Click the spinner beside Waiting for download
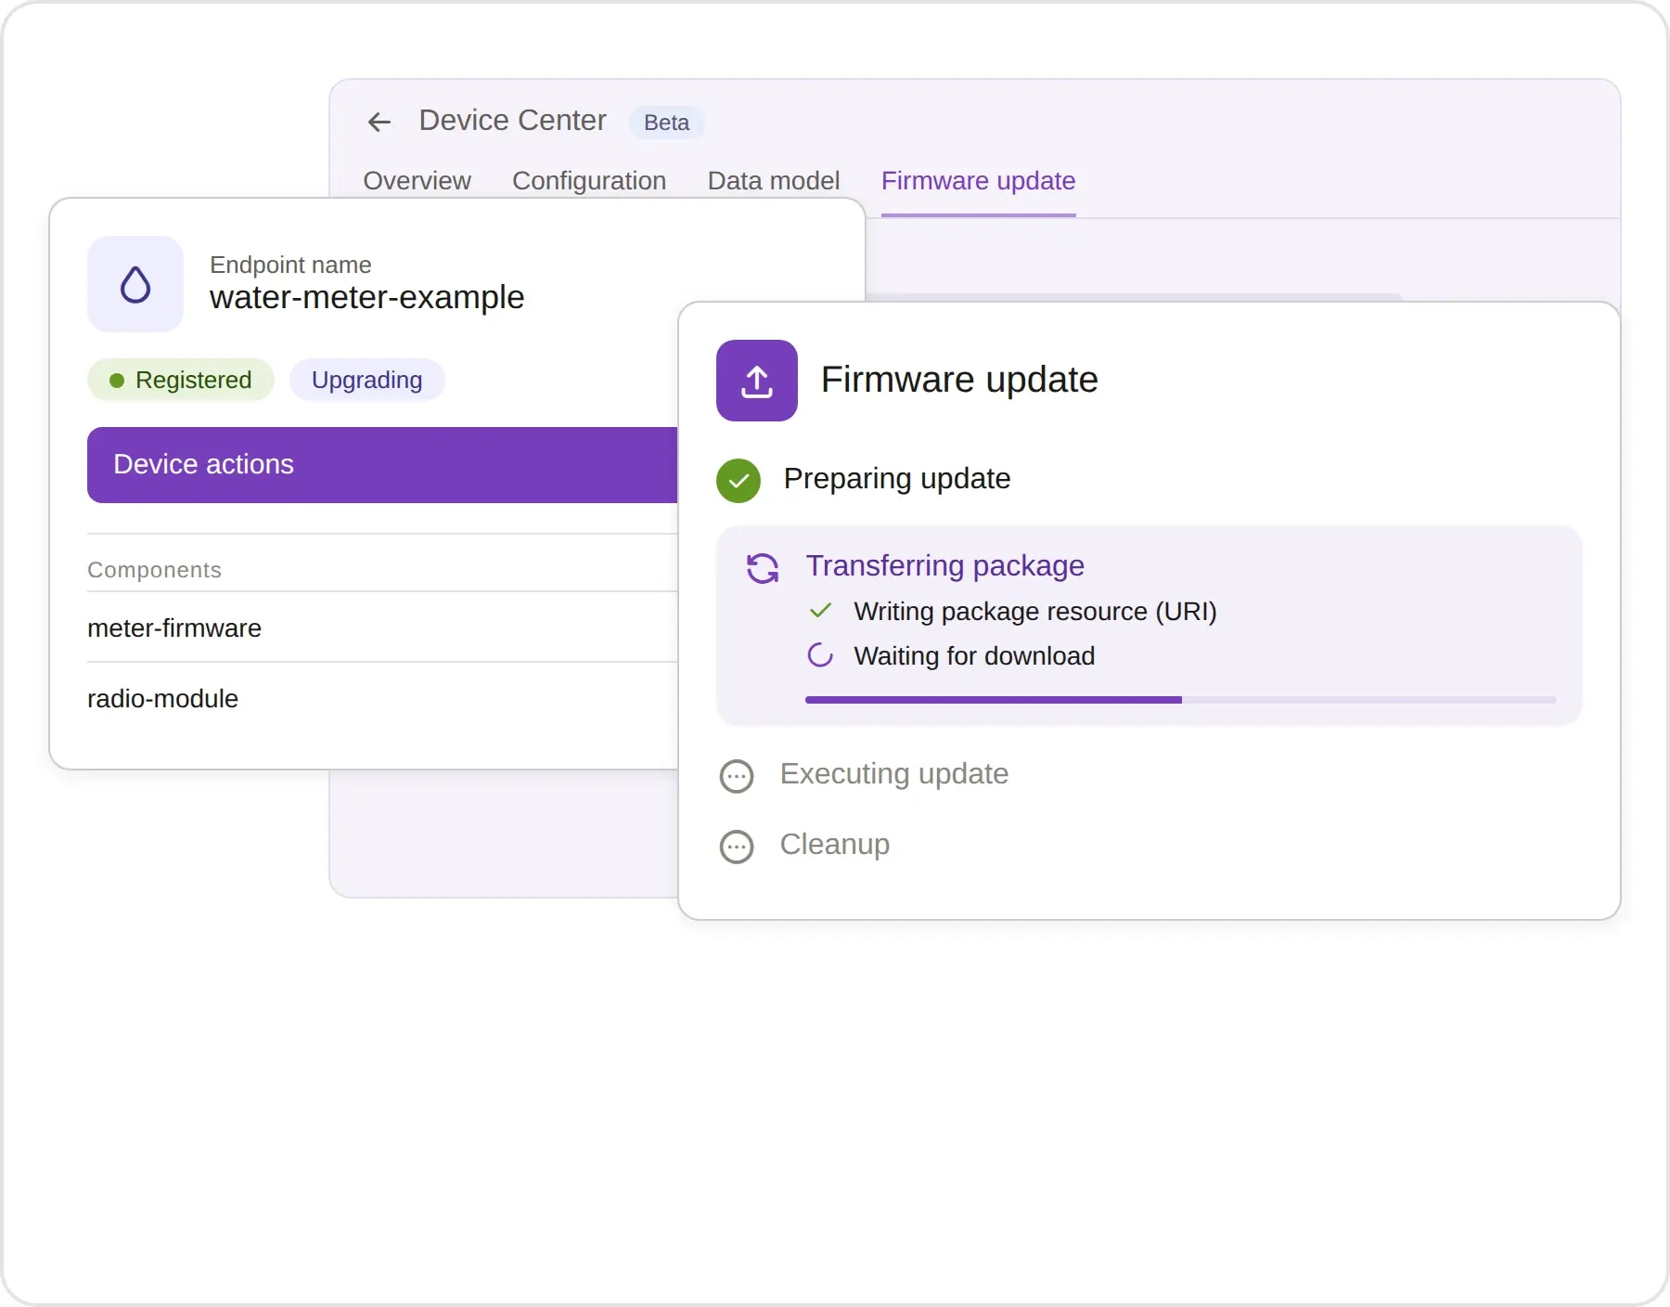 tap(820, 655)
